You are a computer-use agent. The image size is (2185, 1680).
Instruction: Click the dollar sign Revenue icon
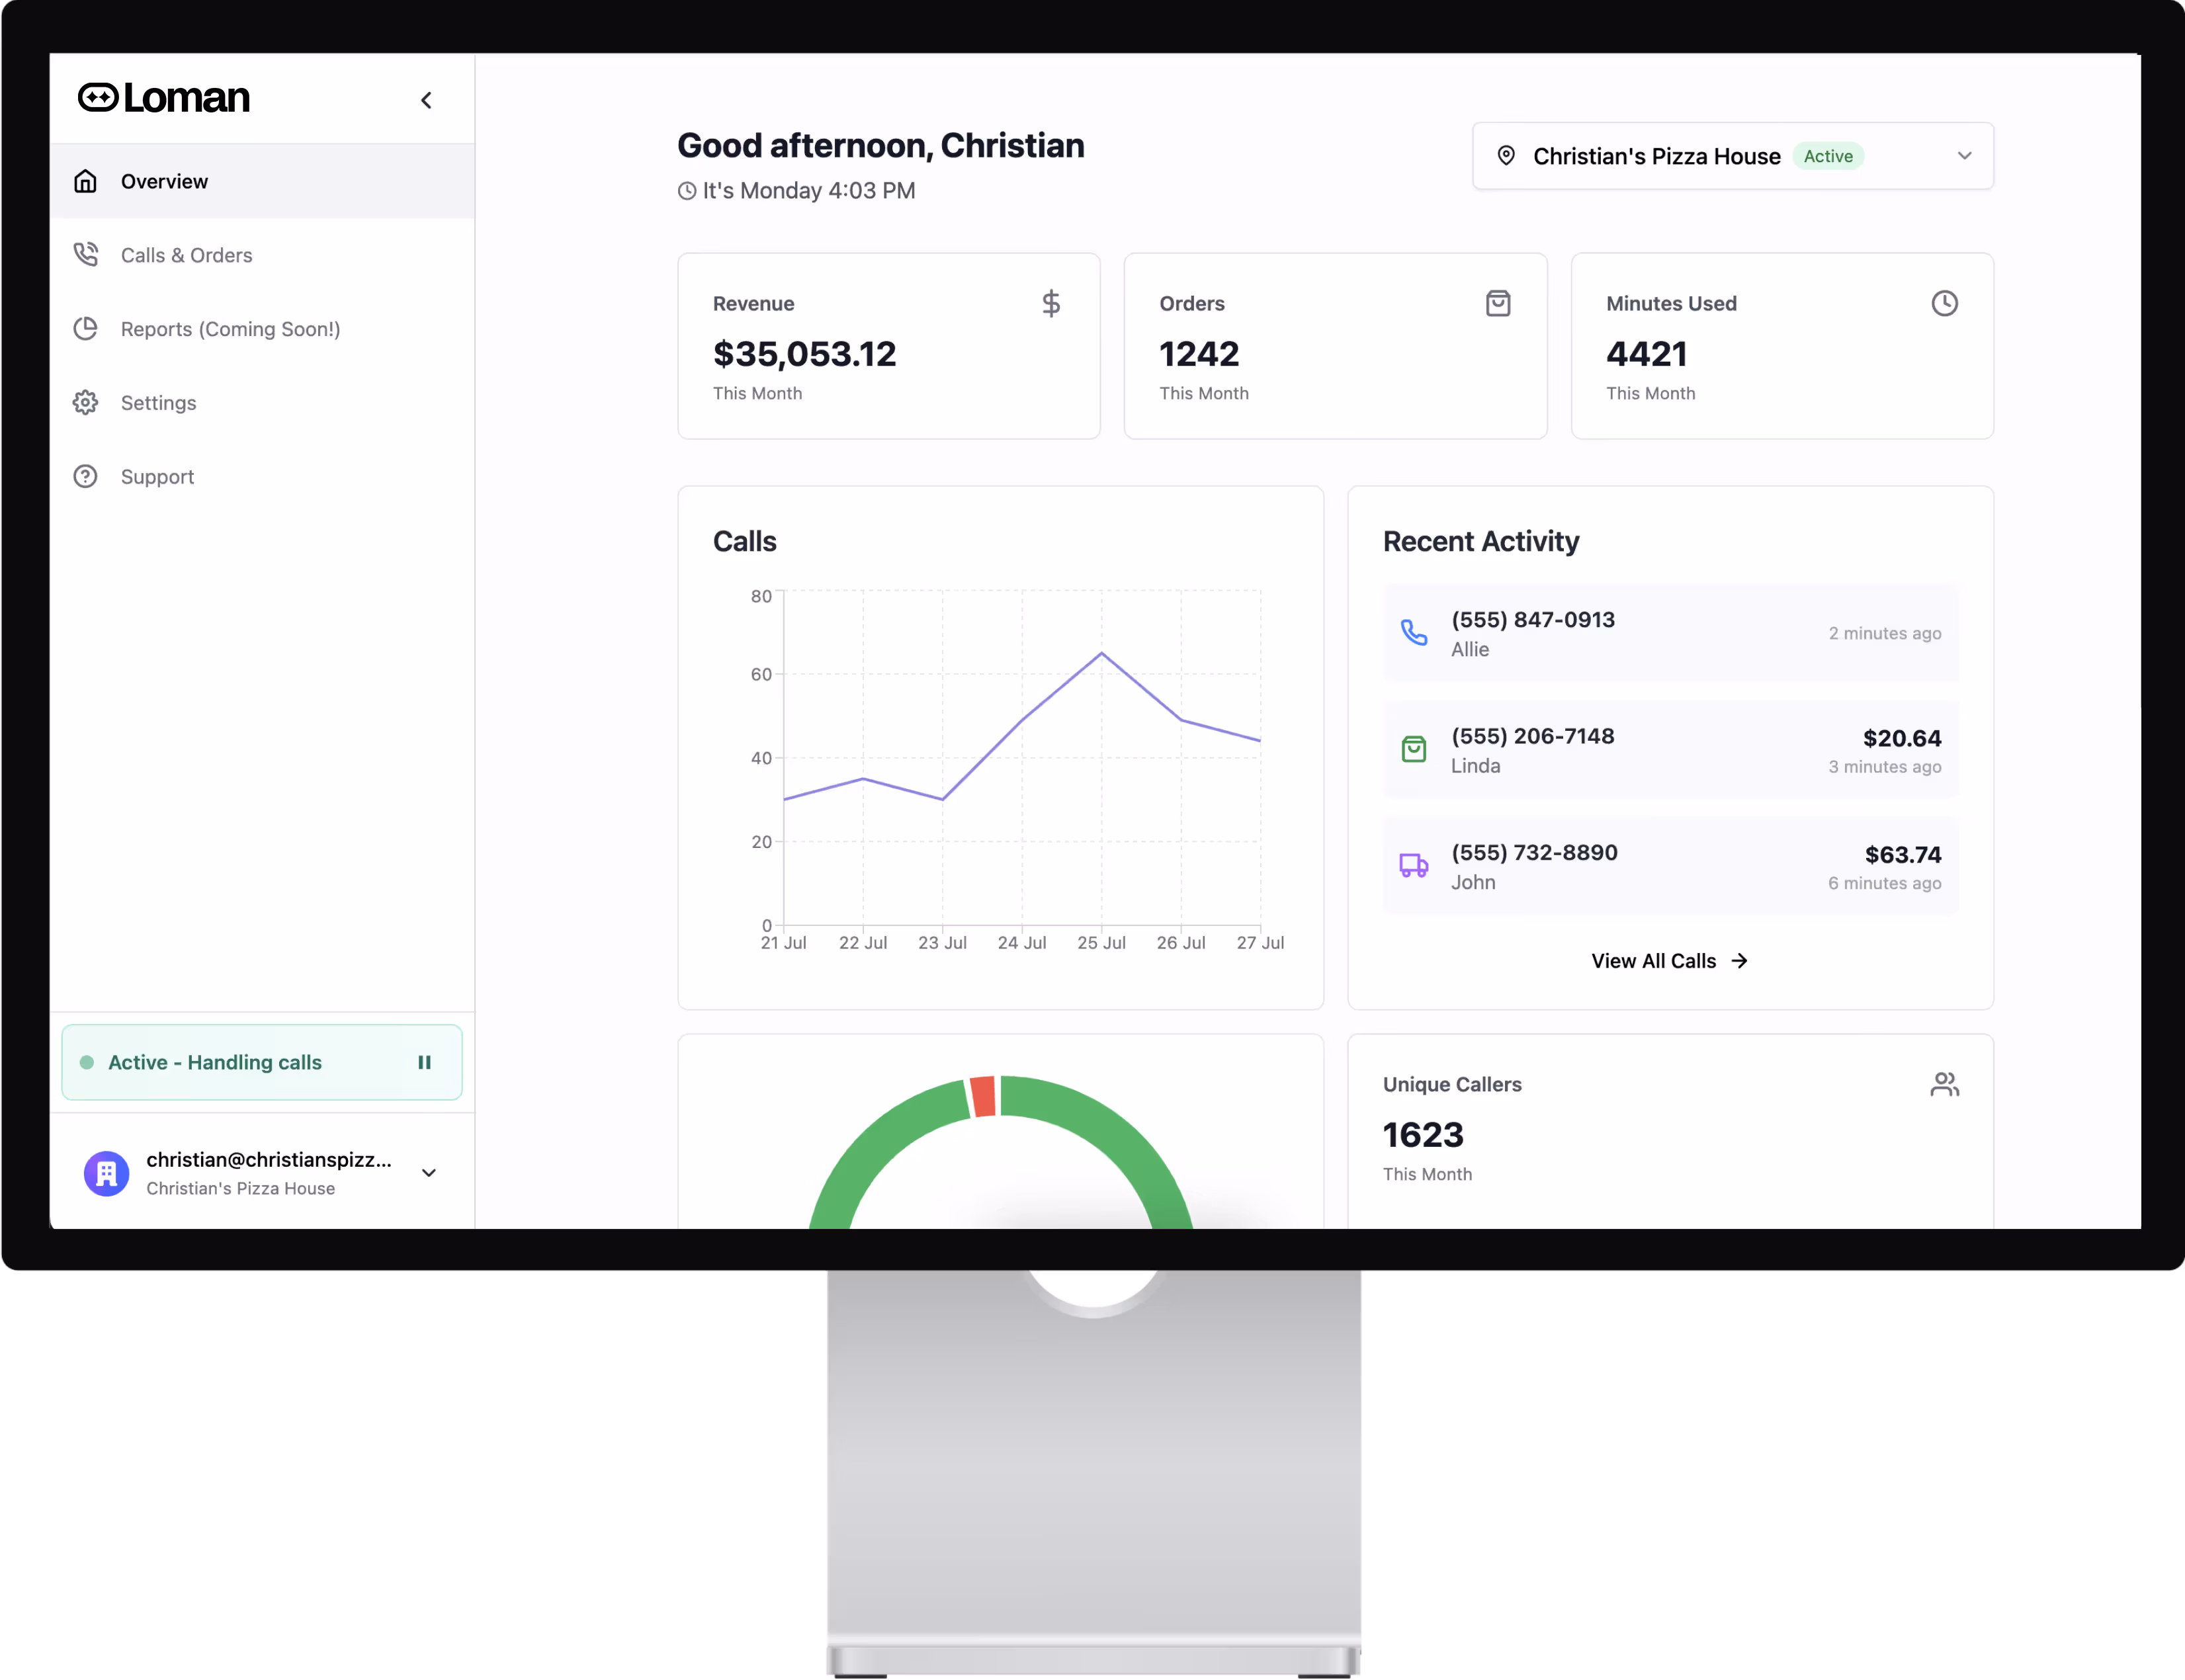click(1051, 304)
